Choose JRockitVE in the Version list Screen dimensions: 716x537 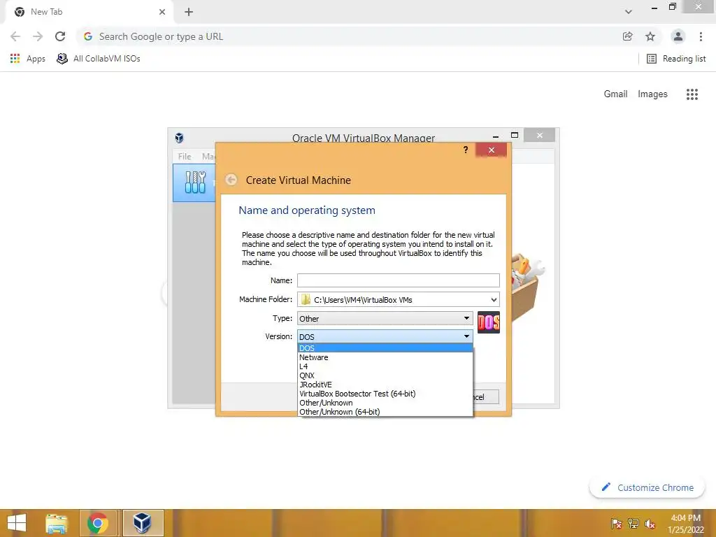tap(385, 385)
